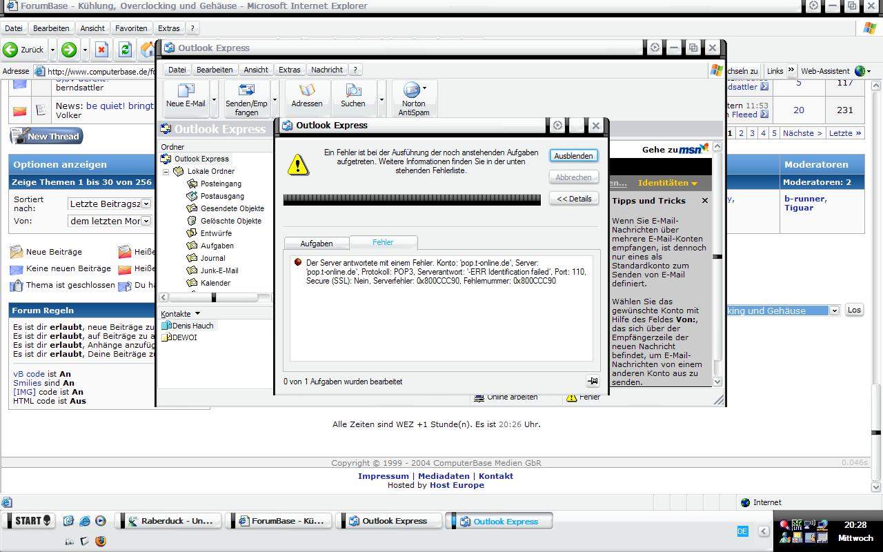883x552 pixels.
Task: Click Firefox icon in quick launch
Action: [x=101, y=541]
